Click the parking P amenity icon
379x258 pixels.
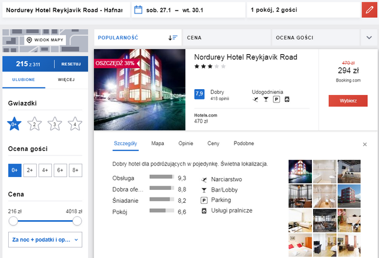[x=276, y=99]
